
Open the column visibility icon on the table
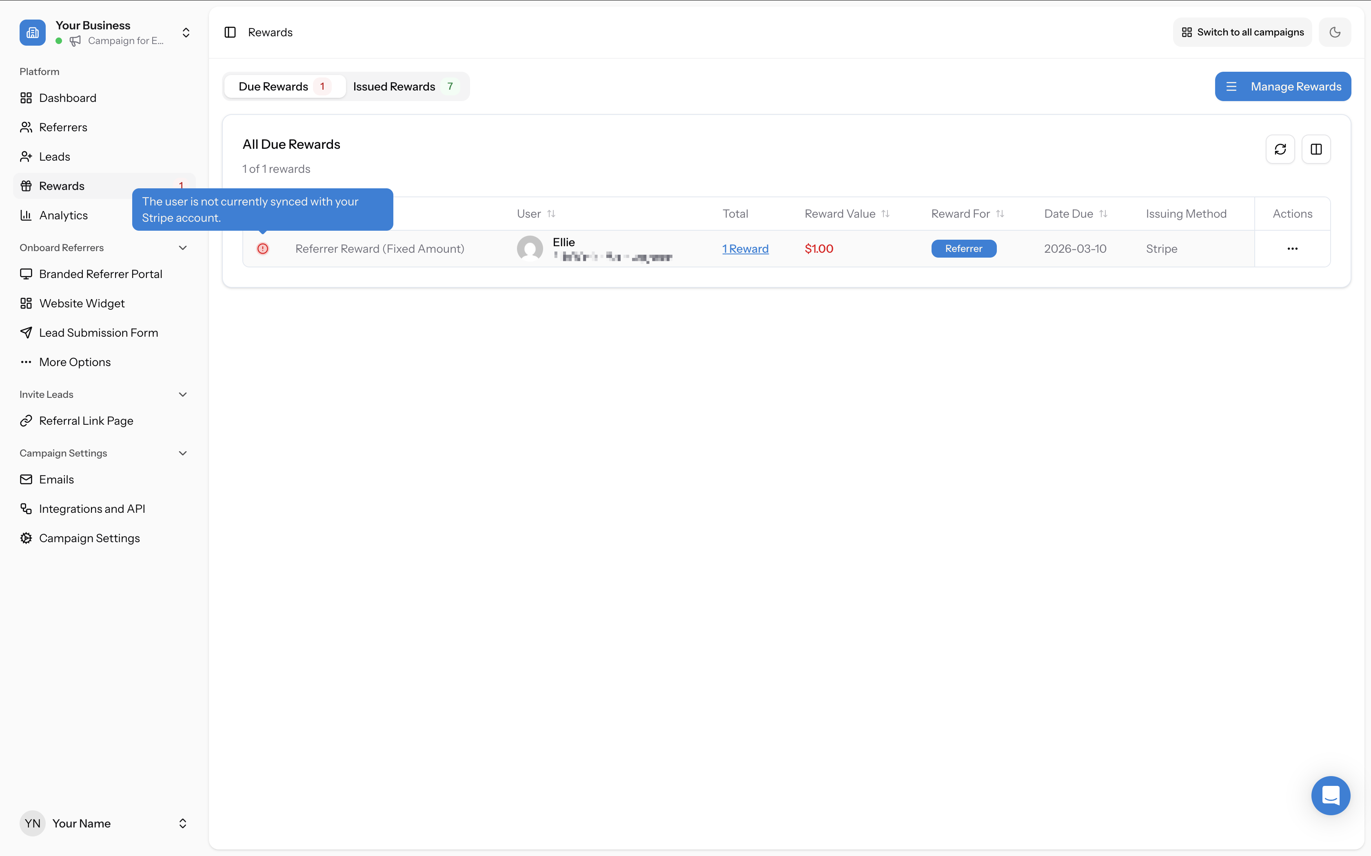pyautogui.click(x=1316, y=149)
